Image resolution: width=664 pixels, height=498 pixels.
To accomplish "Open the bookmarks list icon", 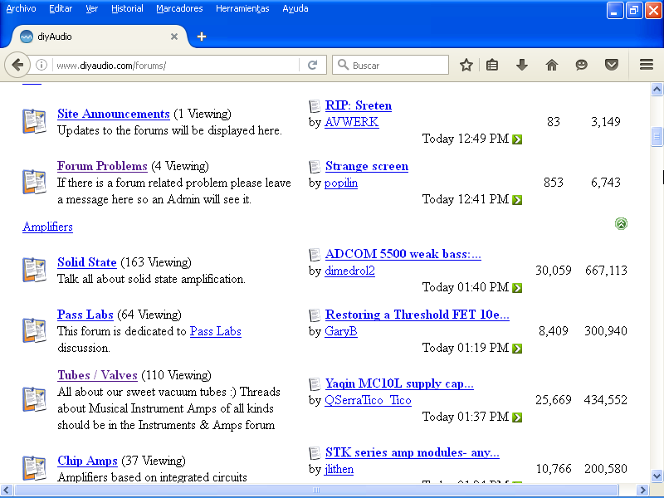I will pyautogui.click(x=492, y=66).
